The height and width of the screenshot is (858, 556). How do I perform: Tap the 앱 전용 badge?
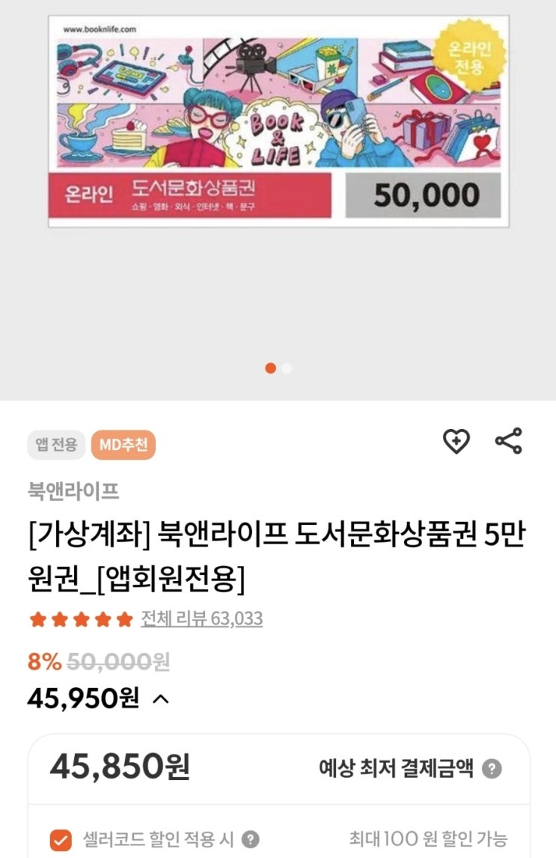tap(56, 444)
